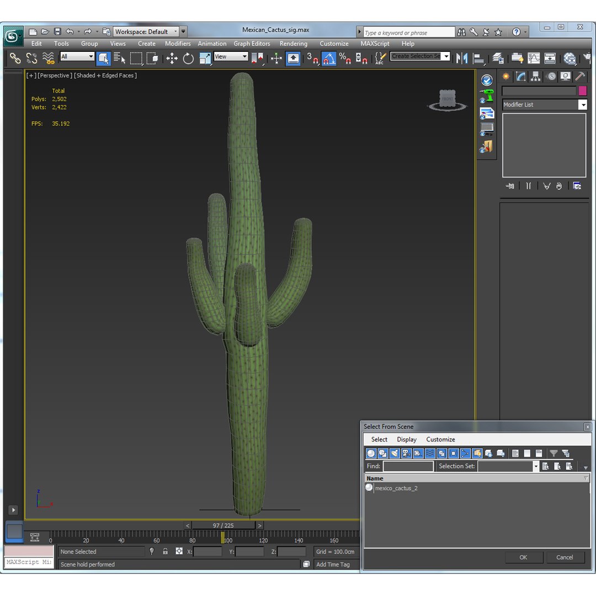
Task: Click the Pin Stack icon
Action: (510, 186)
